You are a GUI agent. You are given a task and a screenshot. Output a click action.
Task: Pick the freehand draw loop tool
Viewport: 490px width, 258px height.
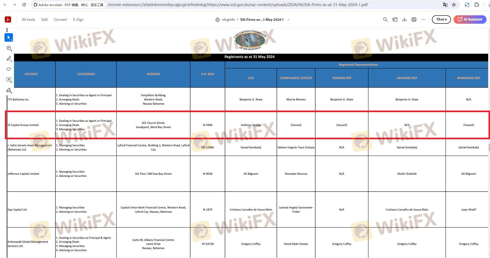9,69
